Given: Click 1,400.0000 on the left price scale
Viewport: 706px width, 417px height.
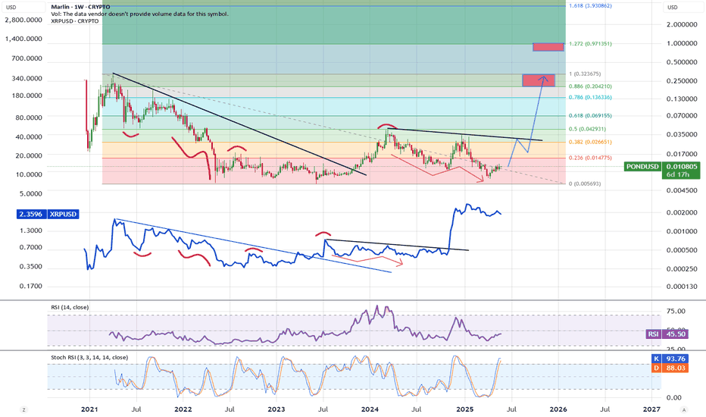Looking at the screenshot, I should tap(23, 39).
